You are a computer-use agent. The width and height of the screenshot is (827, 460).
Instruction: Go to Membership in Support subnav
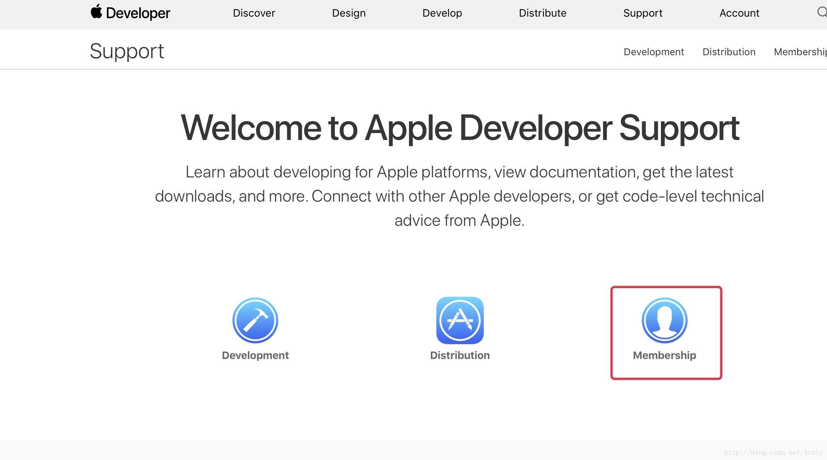coord(800,52)
